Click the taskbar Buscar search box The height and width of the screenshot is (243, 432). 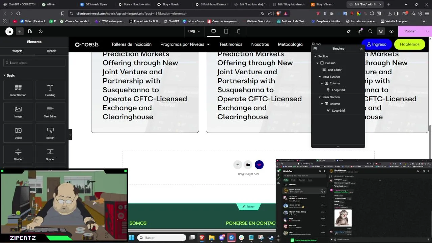pyautogui.click(x=162, y=238)
